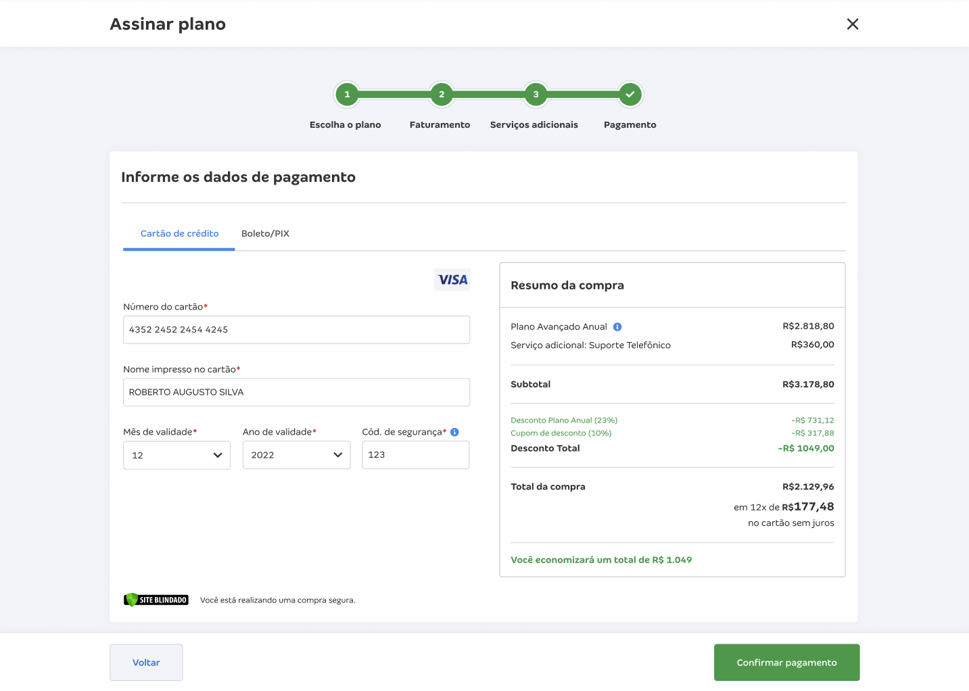Switch to the Boleto/PIX tab

click(265, 234)
